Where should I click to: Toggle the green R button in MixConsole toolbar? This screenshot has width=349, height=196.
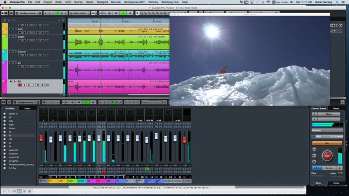tap(112, 102)
